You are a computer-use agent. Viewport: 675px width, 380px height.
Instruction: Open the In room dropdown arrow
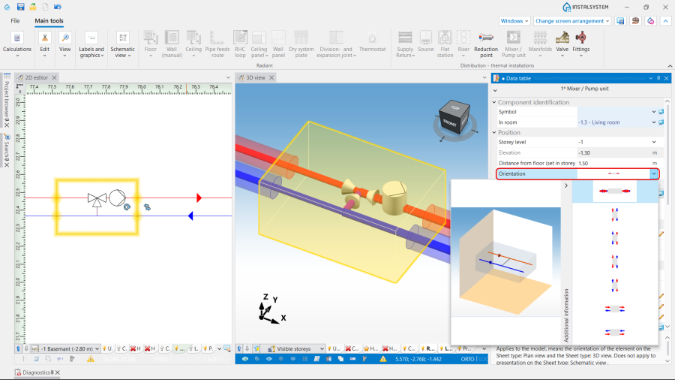coord(654,122)
